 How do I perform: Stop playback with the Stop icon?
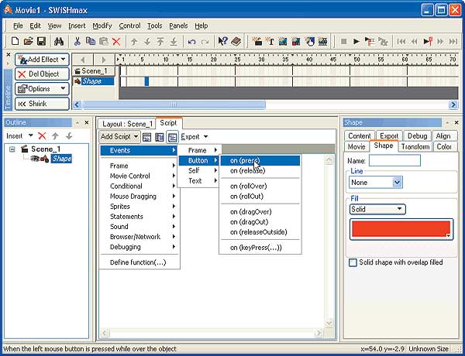tap(343, 42)
